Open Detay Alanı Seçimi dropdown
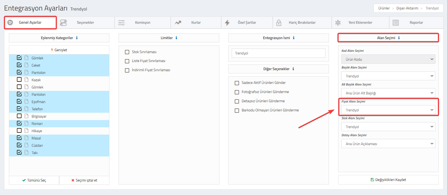 (388, 144)
